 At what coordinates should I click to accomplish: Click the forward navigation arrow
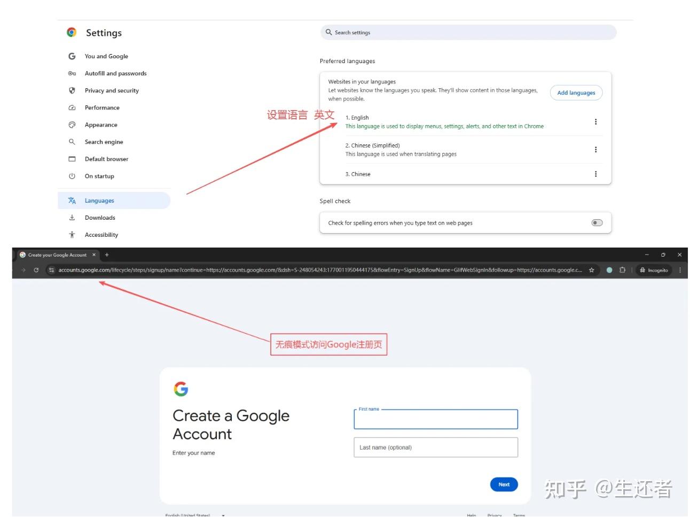tap(23, 270)
